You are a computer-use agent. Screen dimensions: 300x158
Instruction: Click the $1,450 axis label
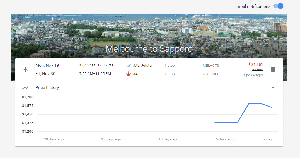(28, 114)
